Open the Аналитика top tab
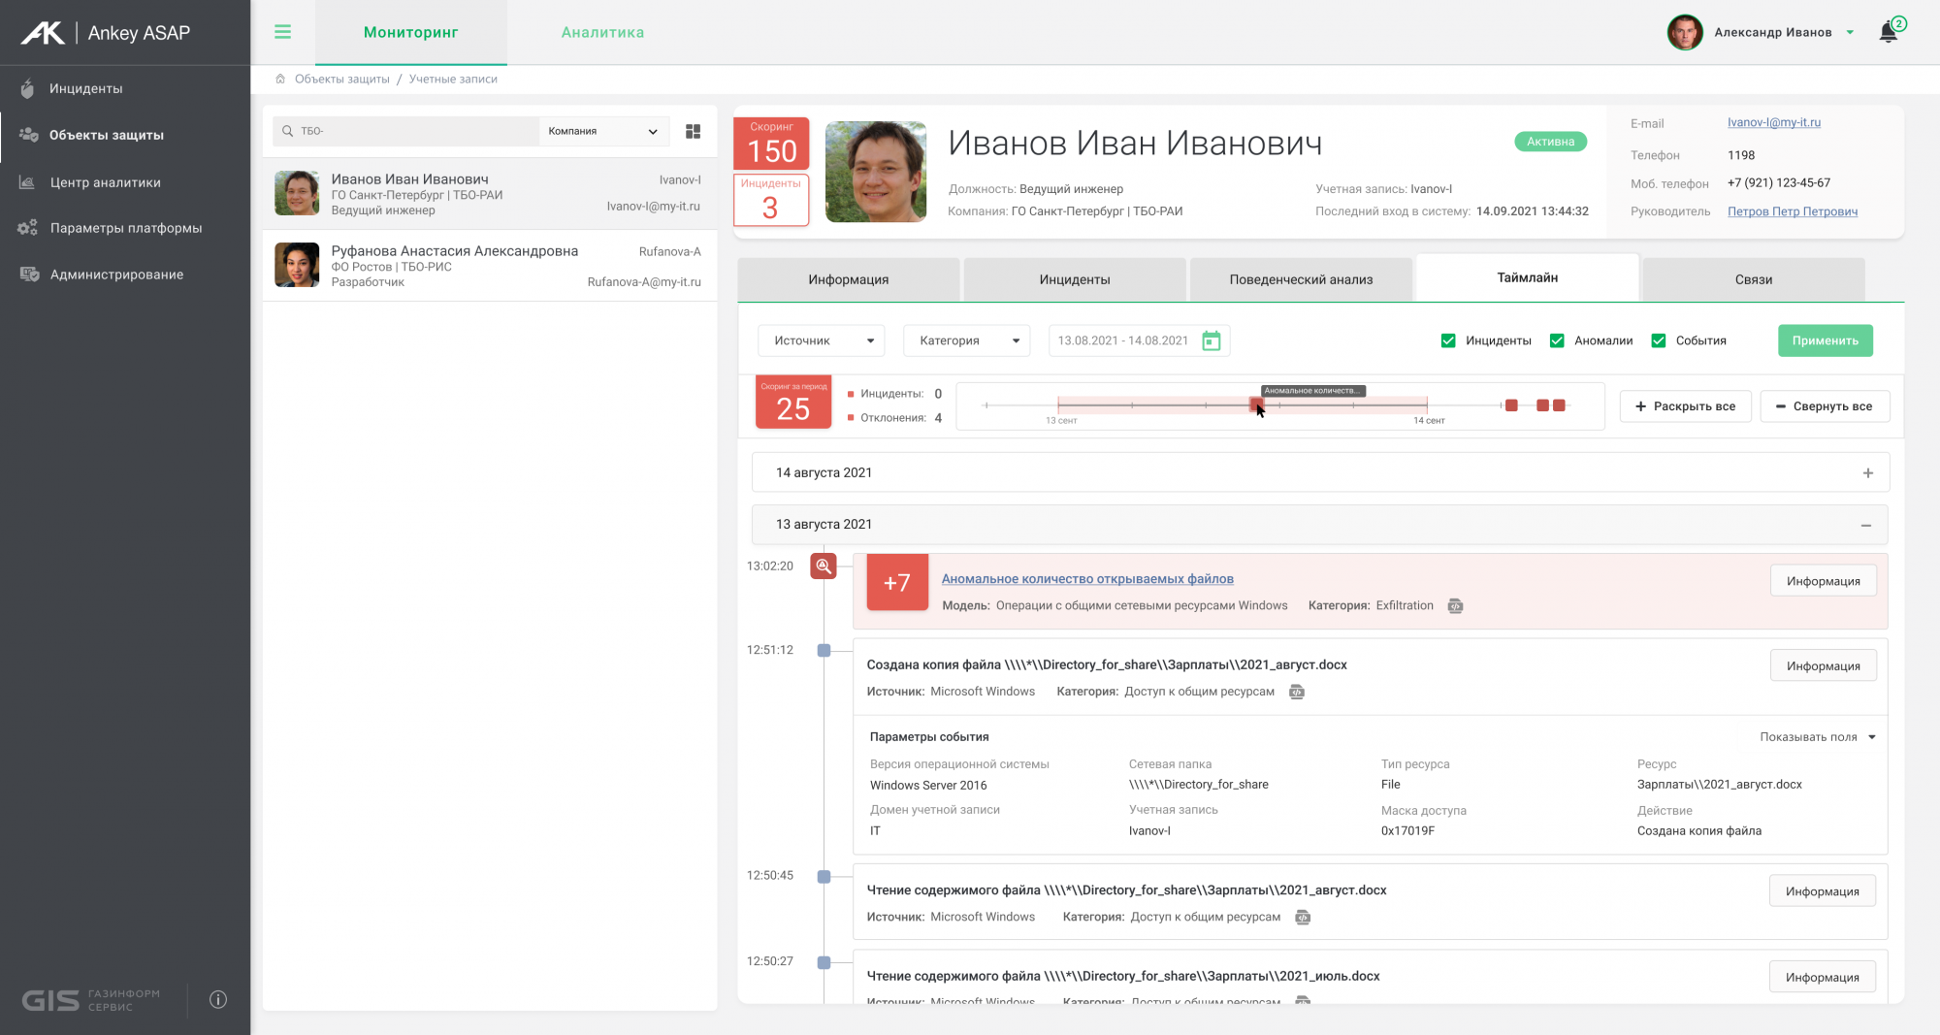The width and height of the screenshot is (1940, 1035). (602, 32)
